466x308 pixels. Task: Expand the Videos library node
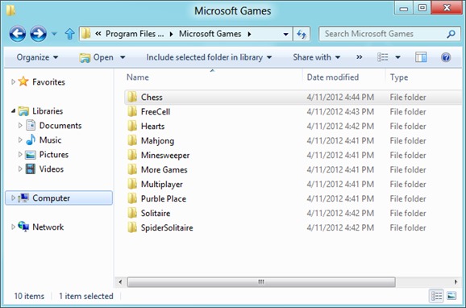pyautogui.click(x=20, y=169)
